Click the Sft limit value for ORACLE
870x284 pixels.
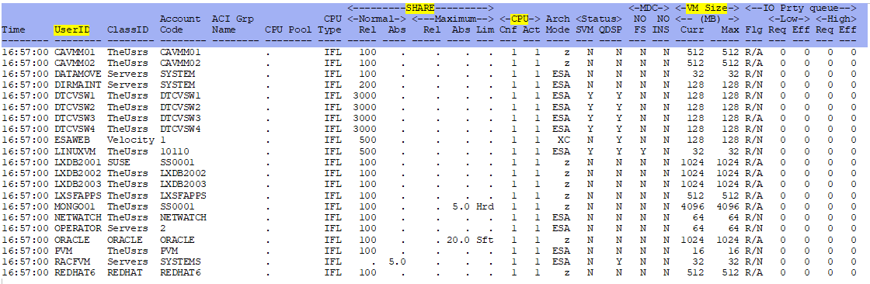pos(485,240)
